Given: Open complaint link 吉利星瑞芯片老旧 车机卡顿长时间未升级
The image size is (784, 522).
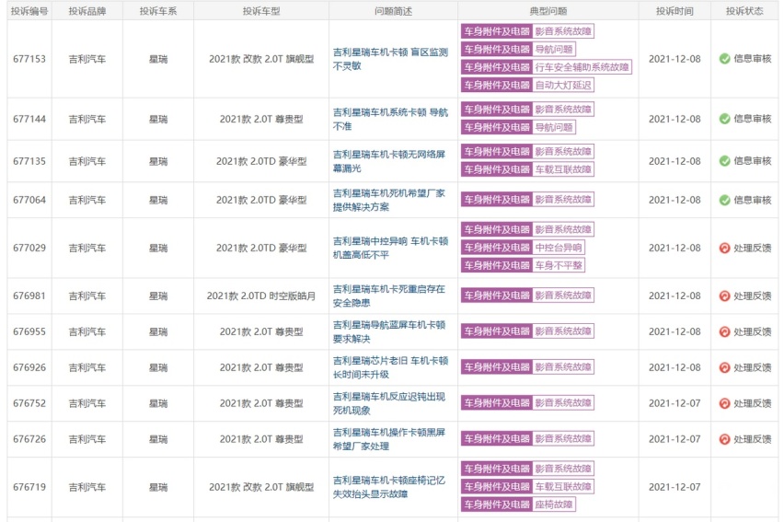Looking at the screenshot, I should pyautogui.click(x=390, y=368).
